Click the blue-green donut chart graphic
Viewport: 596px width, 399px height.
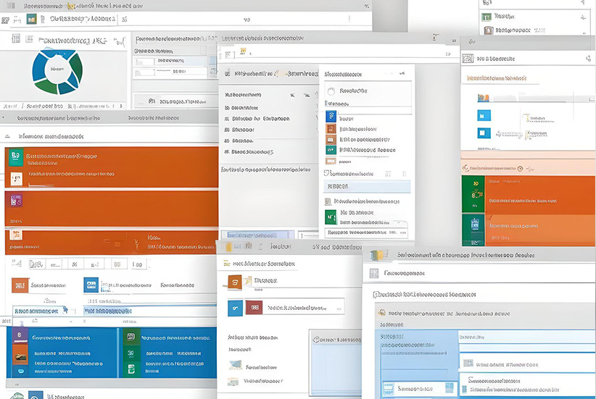click(x=57, y=71)
